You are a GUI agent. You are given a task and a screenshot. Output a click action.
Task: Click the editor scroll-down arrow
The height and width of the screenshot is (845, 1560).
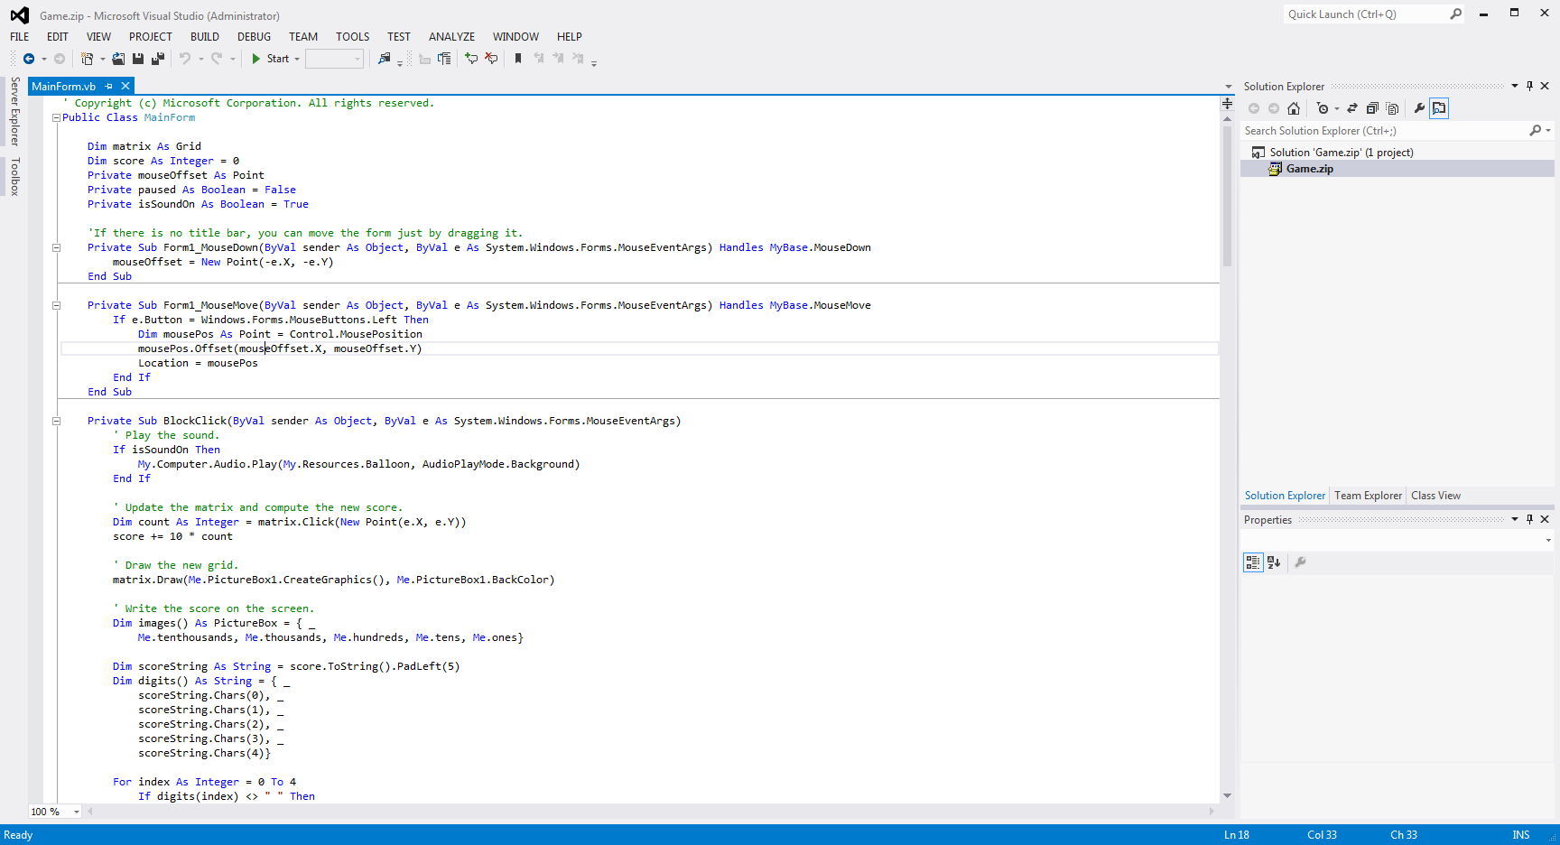[1227, 796]
